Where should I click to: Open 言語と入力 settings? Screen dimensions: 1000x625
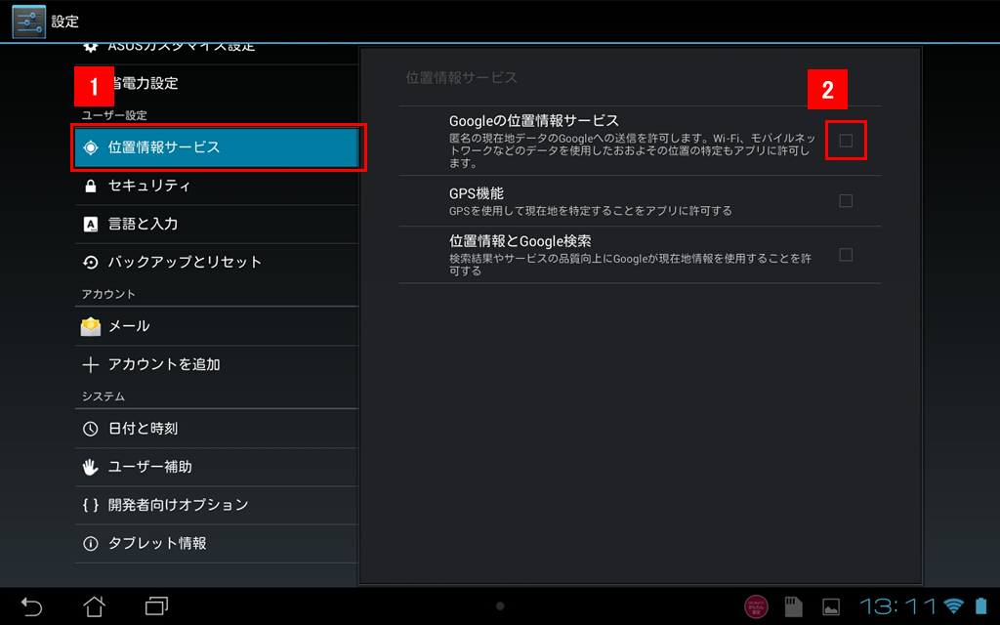(x=217, y=224)
